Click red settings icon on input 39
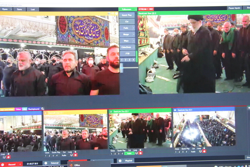The height and width of the screenshot is (167, 250). click(x=204, y=151)
